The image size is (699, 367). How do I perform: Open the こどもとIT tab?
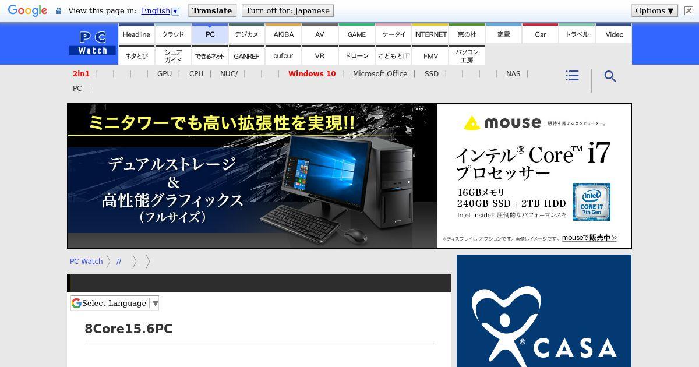click(393, 55)
